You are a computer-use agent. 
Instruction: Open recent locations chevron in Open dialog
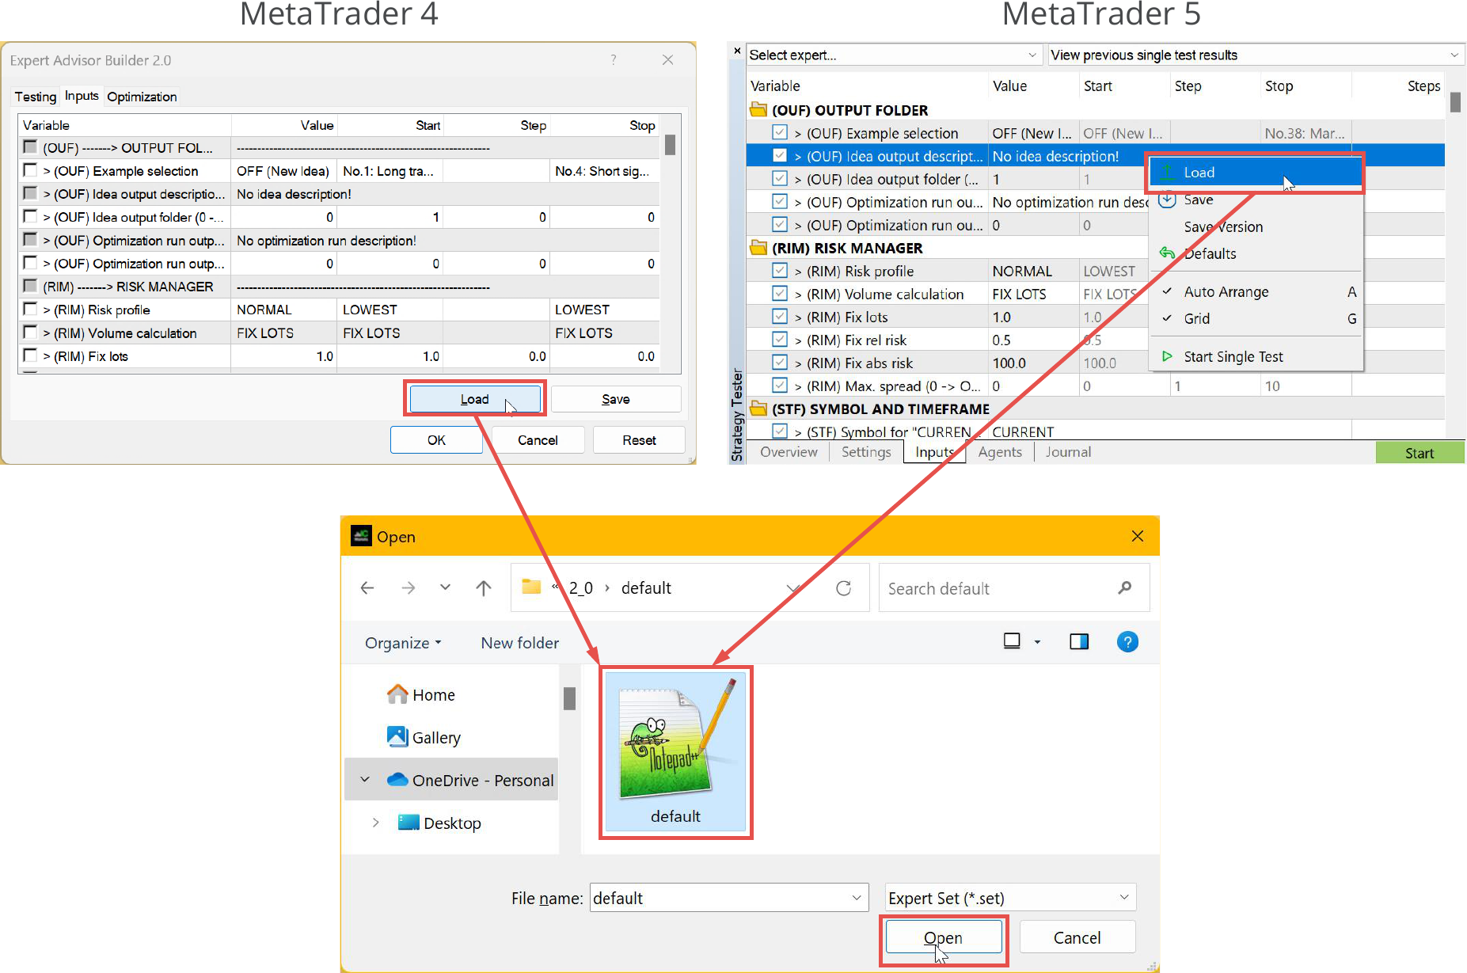point(445,587)
